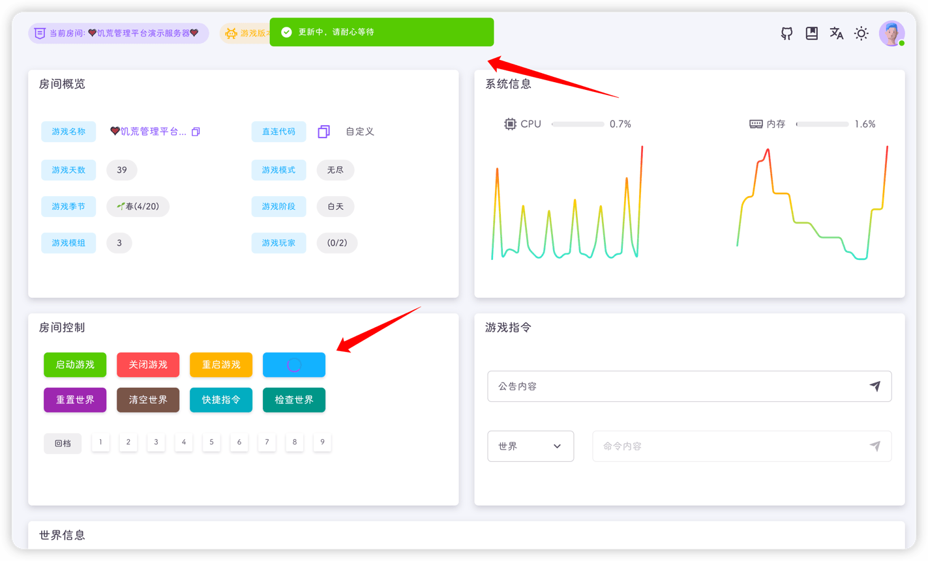Click the CPU usage progress bar
Viewport: 928px width, 561px height.
point(578,124)
